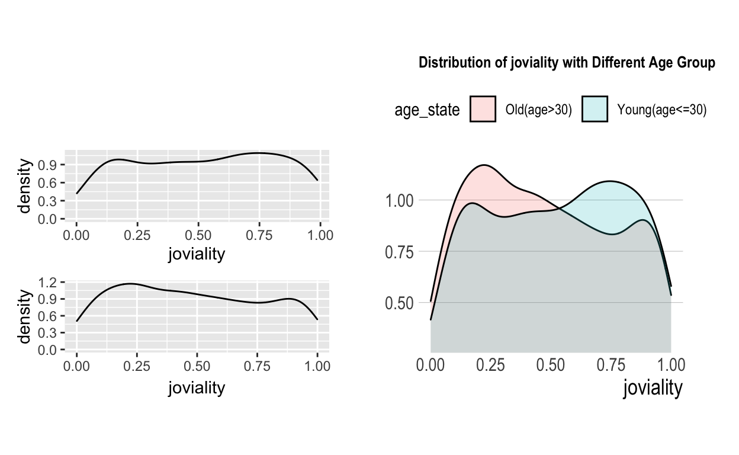Click the age_state legend title
Screen dimensions: 739x455
coord(427,110)
